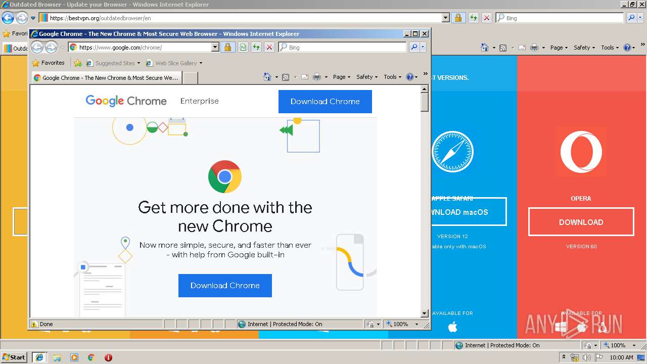Image resolution: width=647 pixels, height=364 pixels.
Task: Select the Google Chrome page tab
Action: (106, 78)
